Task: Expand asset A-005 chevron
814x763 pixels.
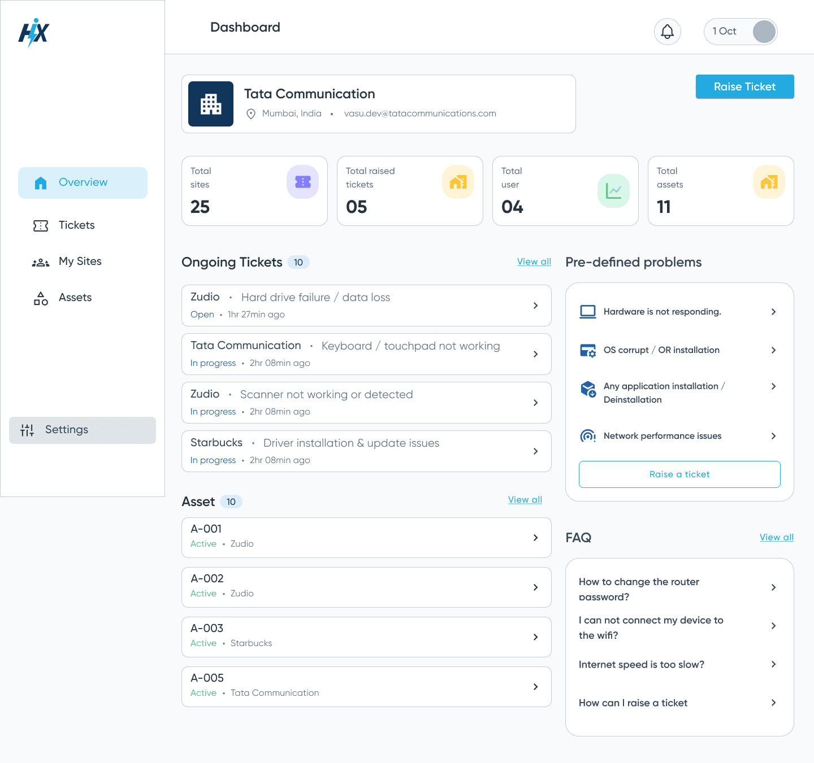Action: coord(535,687)
